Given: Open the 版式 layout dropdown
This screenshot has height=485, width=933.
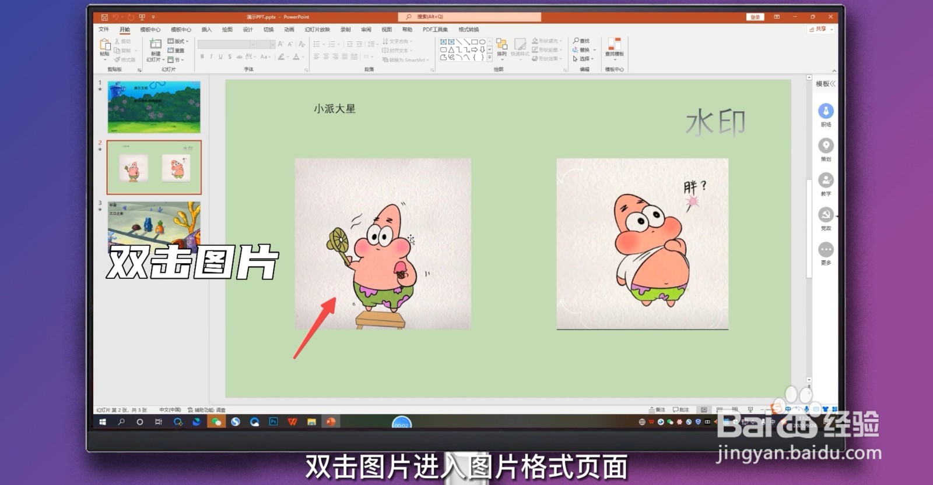Looking at the screenshot, I should tap(178, 41).
